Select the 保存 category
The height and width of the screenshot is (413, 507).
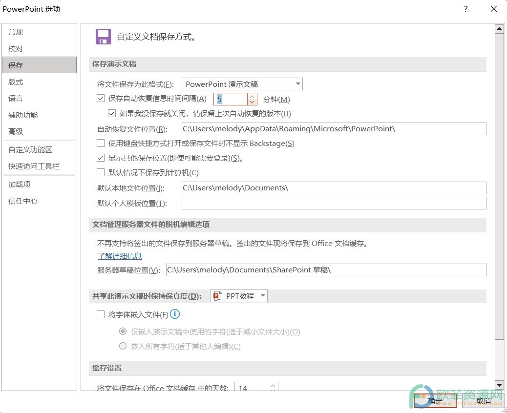pyautogui.click(x=40, y=65)
